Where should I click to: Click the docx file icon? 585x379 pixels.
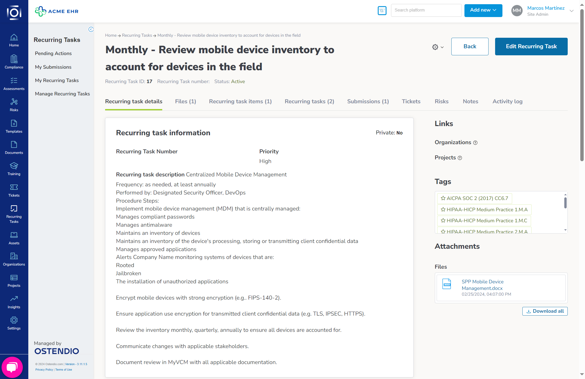447,284
